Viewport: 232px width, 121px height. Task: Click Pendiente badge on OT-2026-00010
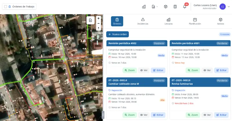tap(222, 81)
